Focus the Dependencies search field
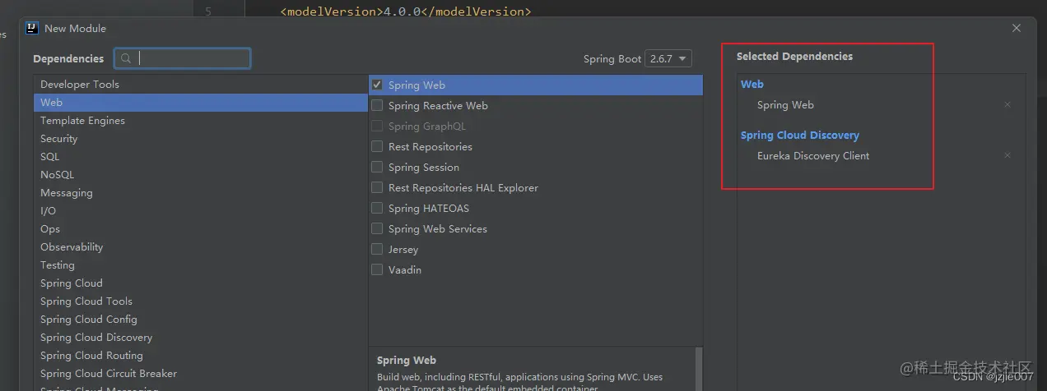Image resolution: width=1047 pixels, height=391 pixels. click(183, 58)
